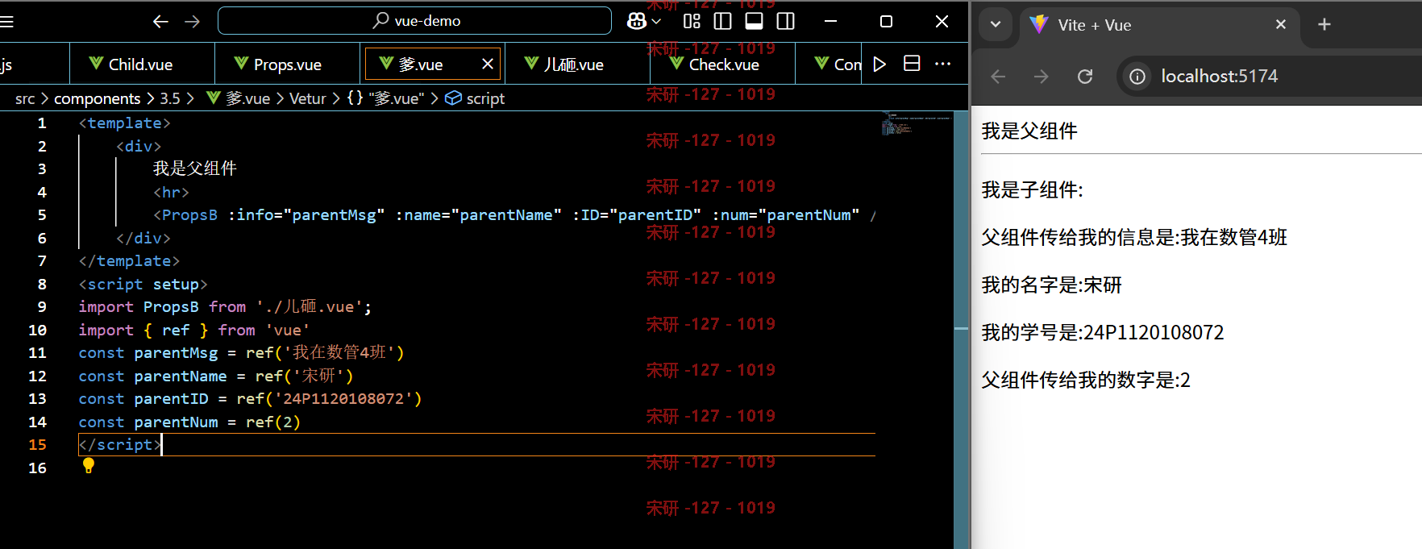Open the Vetur breadcrumb segment
This screenshot has width=1422, height=549.
[308, 98]
